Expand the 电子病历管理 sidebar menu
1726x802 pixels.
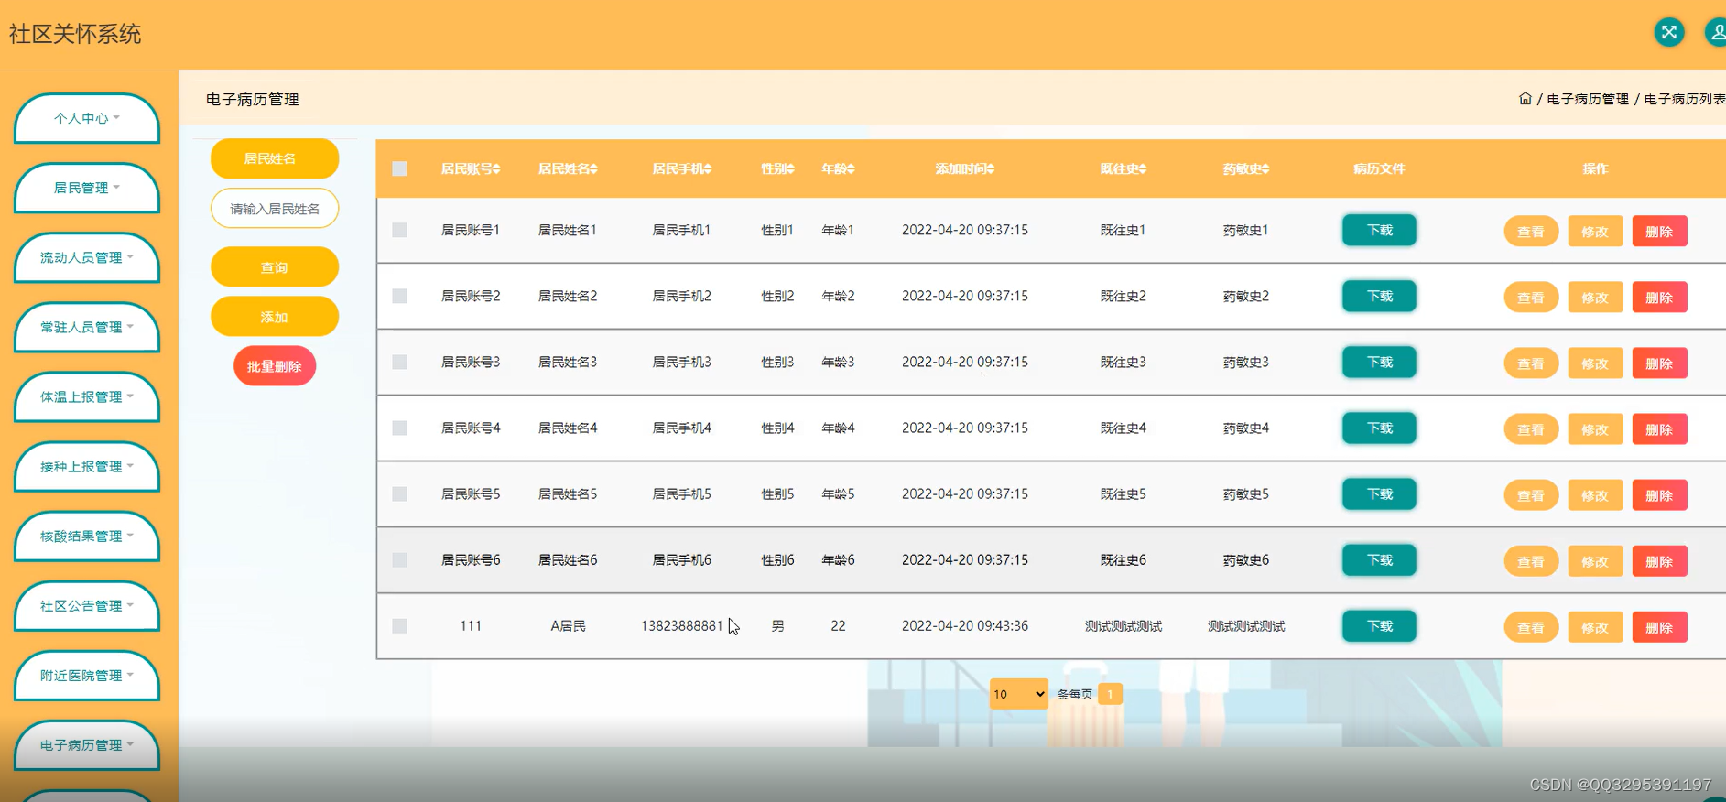[x=87, y=745]
